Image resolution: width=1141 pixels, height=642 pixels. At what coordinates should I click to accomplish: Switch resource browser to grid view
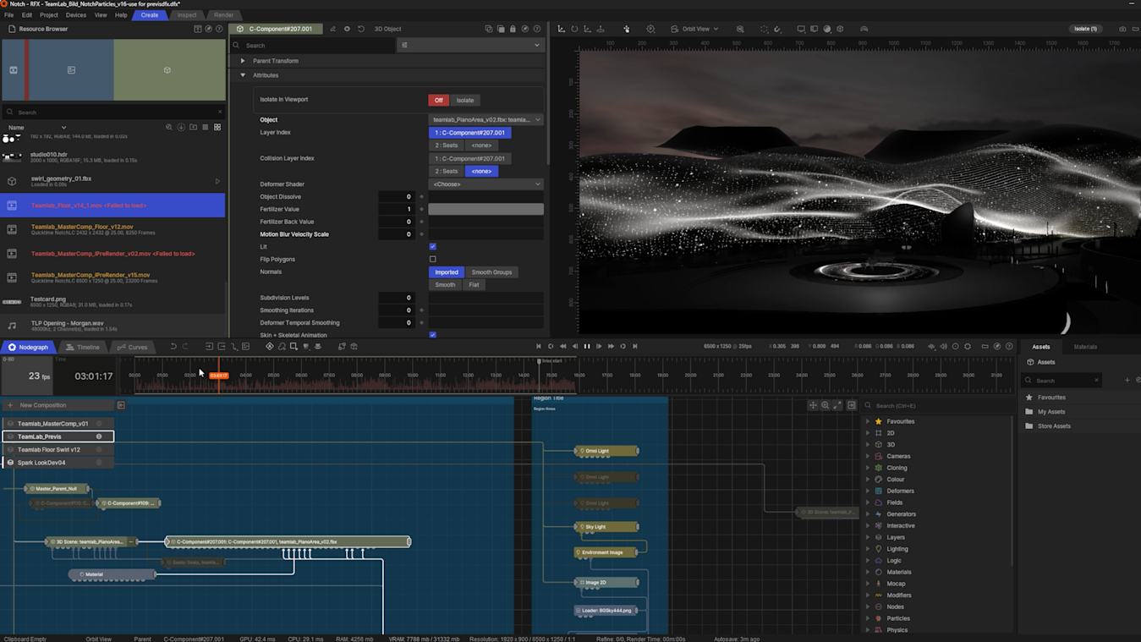coord(217,127)
